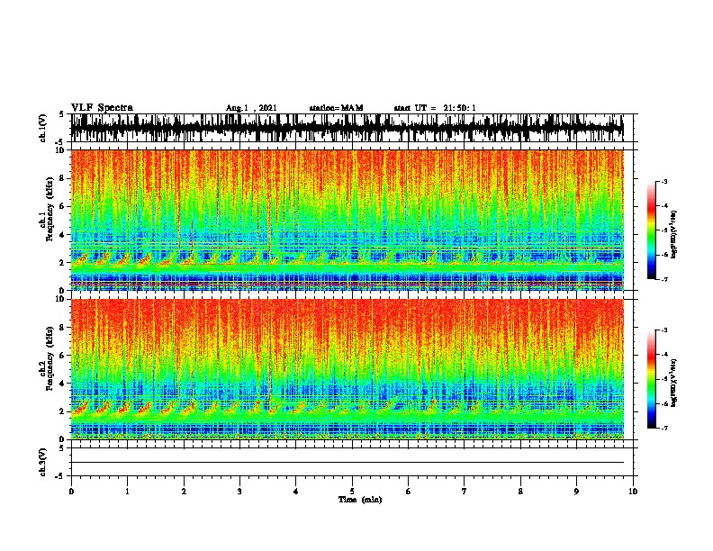The height and width of the screenshot is (551, 713).
Task: Click time-axis tick label "10"
Action: pos(633,492)
